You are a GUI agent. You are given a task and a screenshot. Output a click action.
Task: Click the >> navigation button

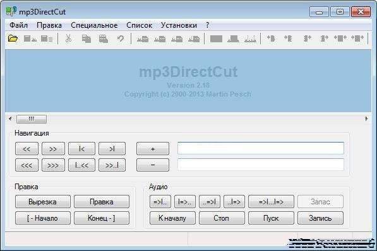click(x=53, y=149)
